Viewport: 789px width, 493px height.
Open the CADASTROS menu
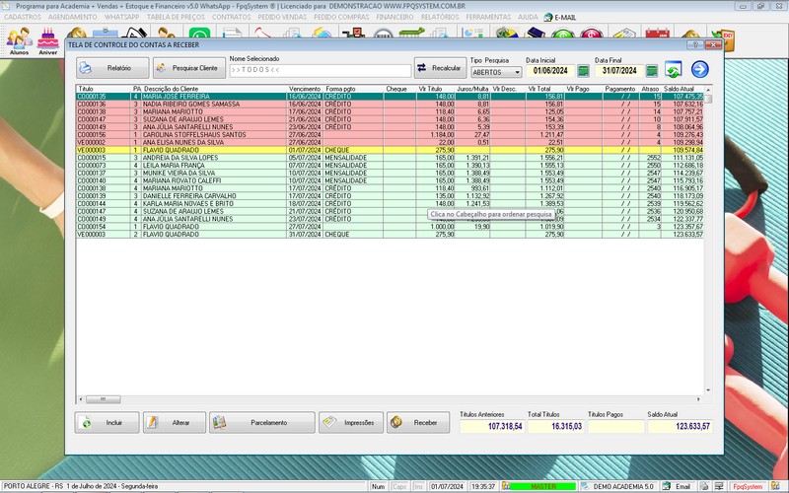(23, 17)
